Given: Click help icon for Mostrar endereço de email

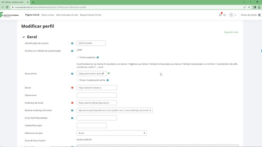Looking at the screenshot, I should point(72,110).
